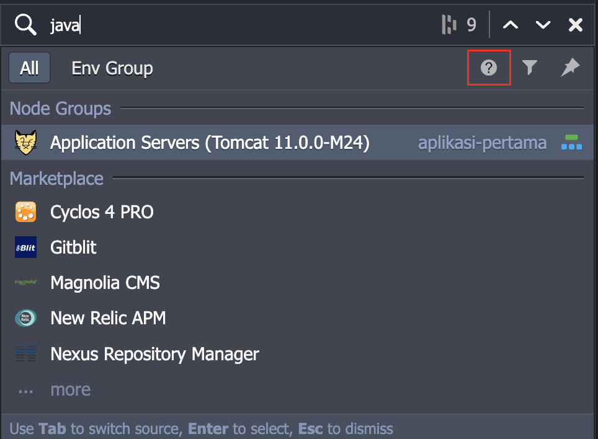598x439 pixels.
Task: Click the Tomcat cat icon
Action: pyautogui.click(x=25, y=143)
